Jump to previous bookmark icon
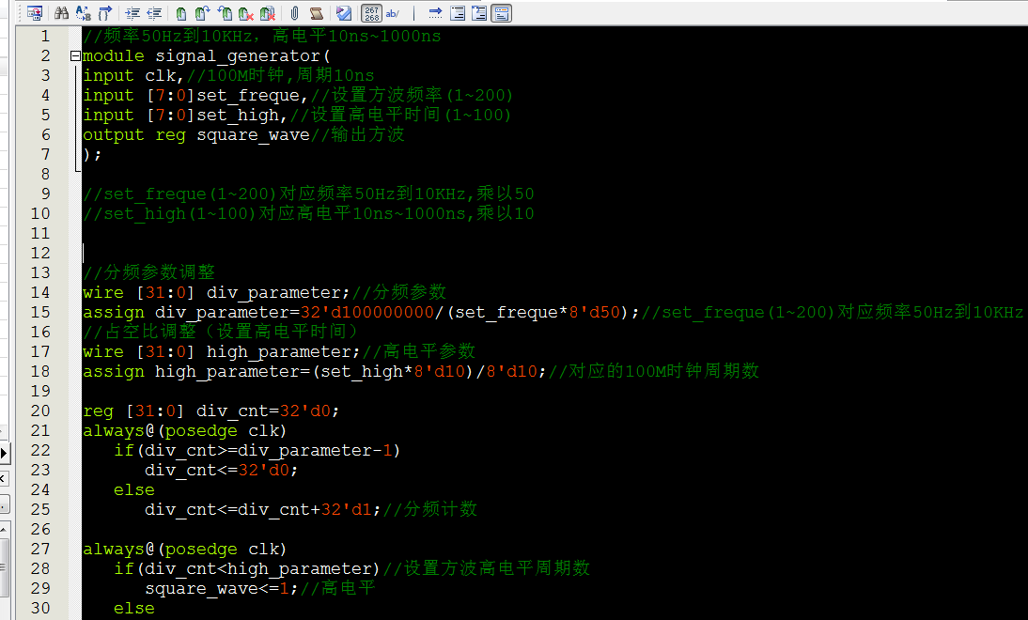Viewport: 1028px width, 620px height. point(225,12)
